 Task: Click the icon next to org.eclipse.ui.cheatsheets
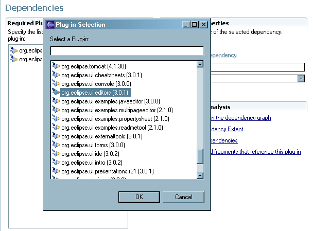(56, 75)
